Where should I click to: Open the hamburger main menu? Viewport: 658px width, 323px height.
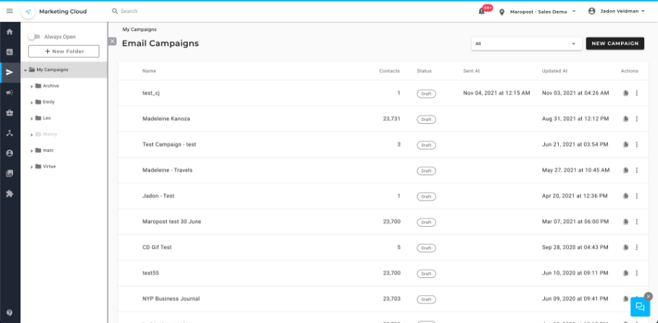(9, 12)
